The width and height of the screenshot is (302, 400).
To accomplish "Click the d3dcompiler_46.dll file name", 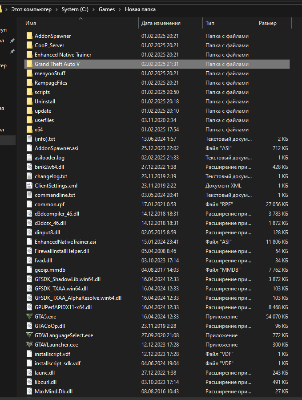I will click(x=57, y=214).
